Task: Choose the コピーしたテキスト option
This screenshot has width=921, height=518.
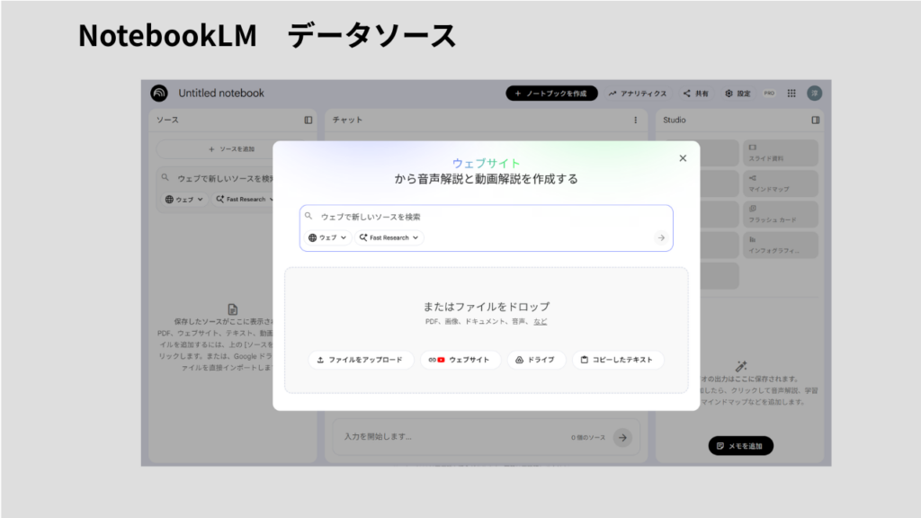Action: coord(618,360)
